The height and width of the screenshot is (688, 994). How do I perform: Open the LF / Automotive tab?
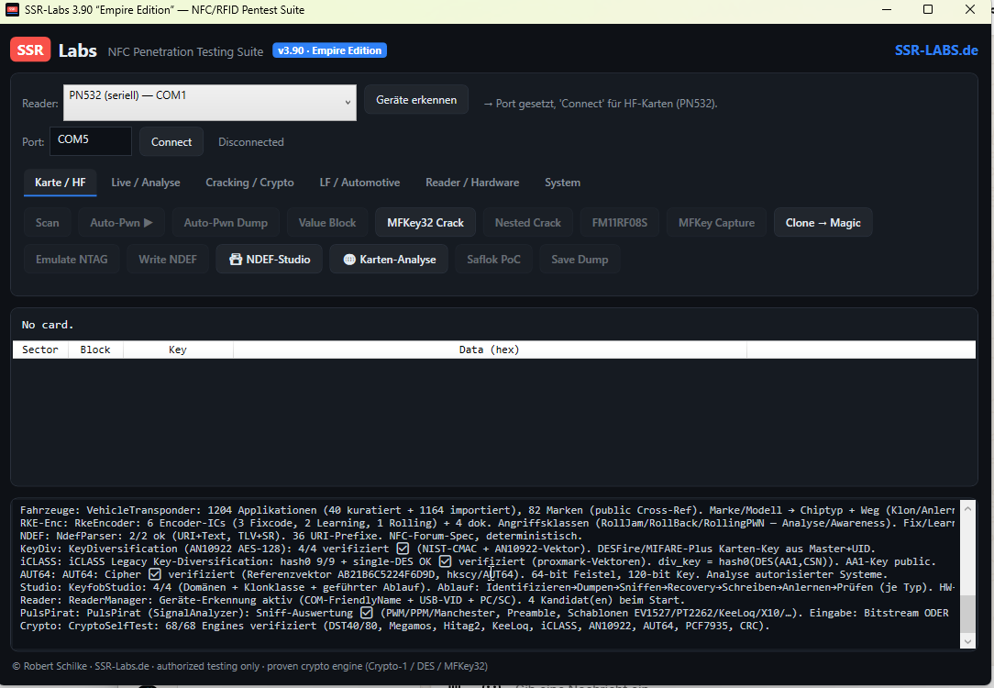(359, 183)
